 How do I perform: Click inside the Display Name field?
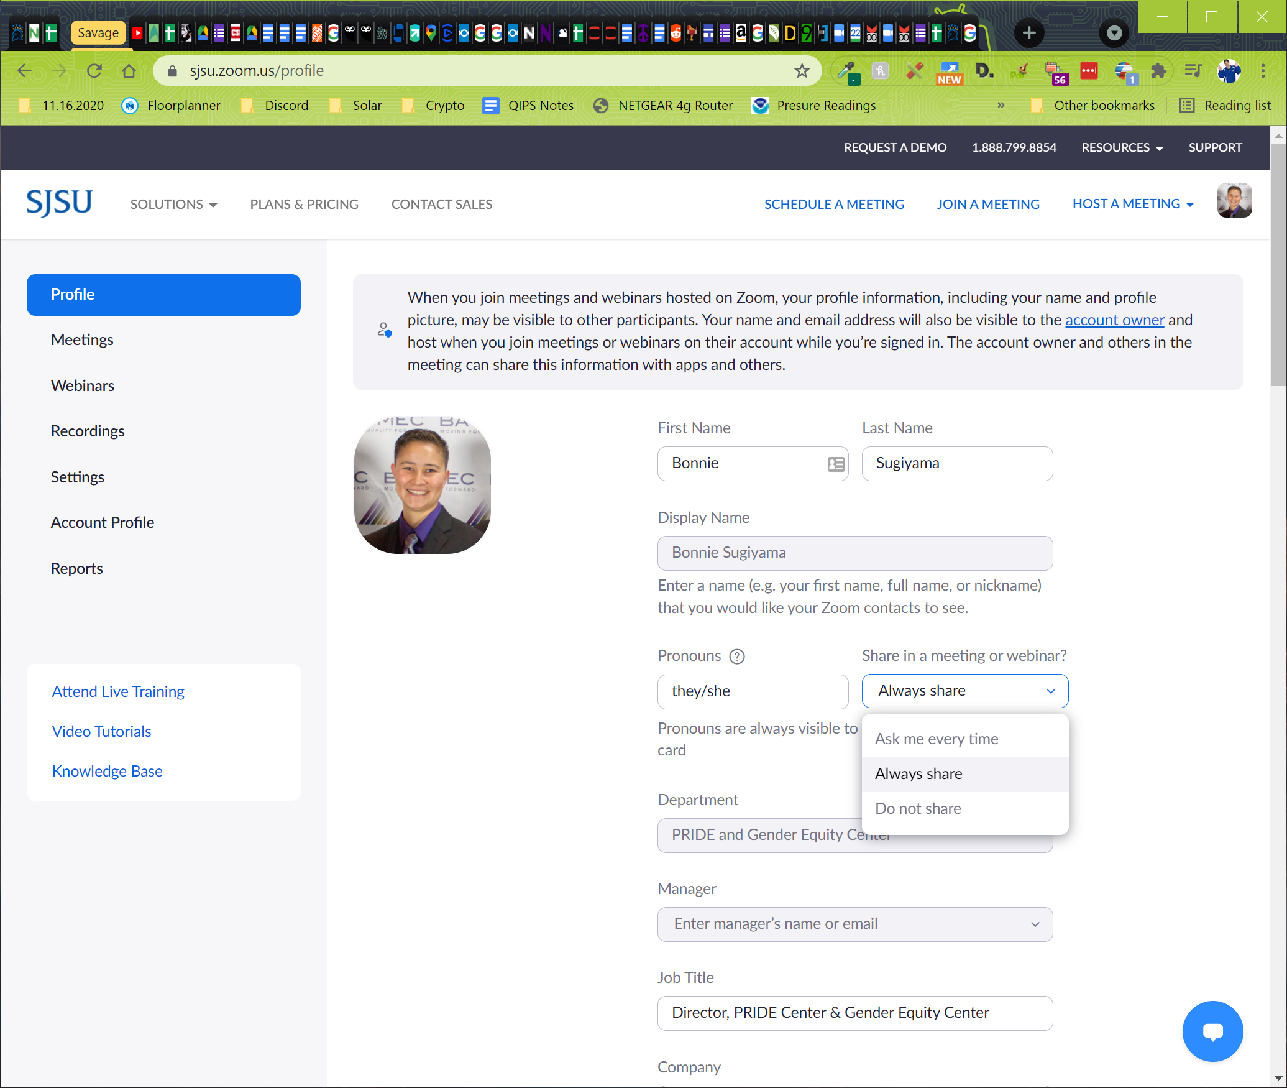pyautogui.click(x=854, y=553)
